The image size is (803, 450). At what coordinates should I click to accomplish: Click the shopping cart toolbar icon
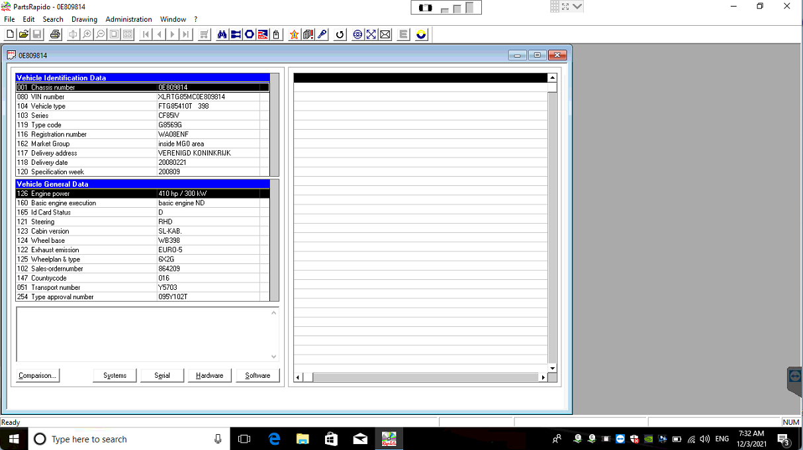[205, 34]
